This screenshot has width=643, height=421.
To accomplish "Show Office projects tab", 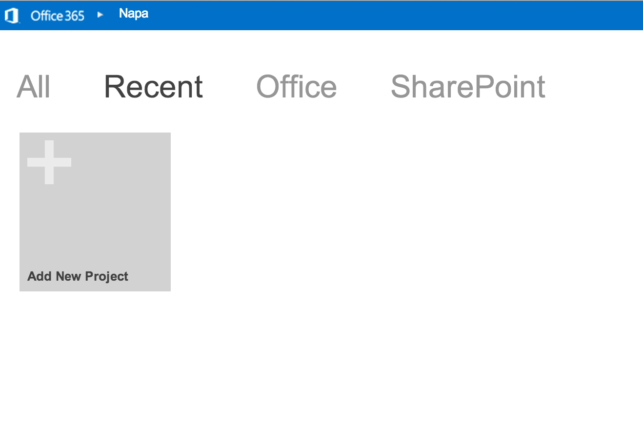I will coord(297,87).
